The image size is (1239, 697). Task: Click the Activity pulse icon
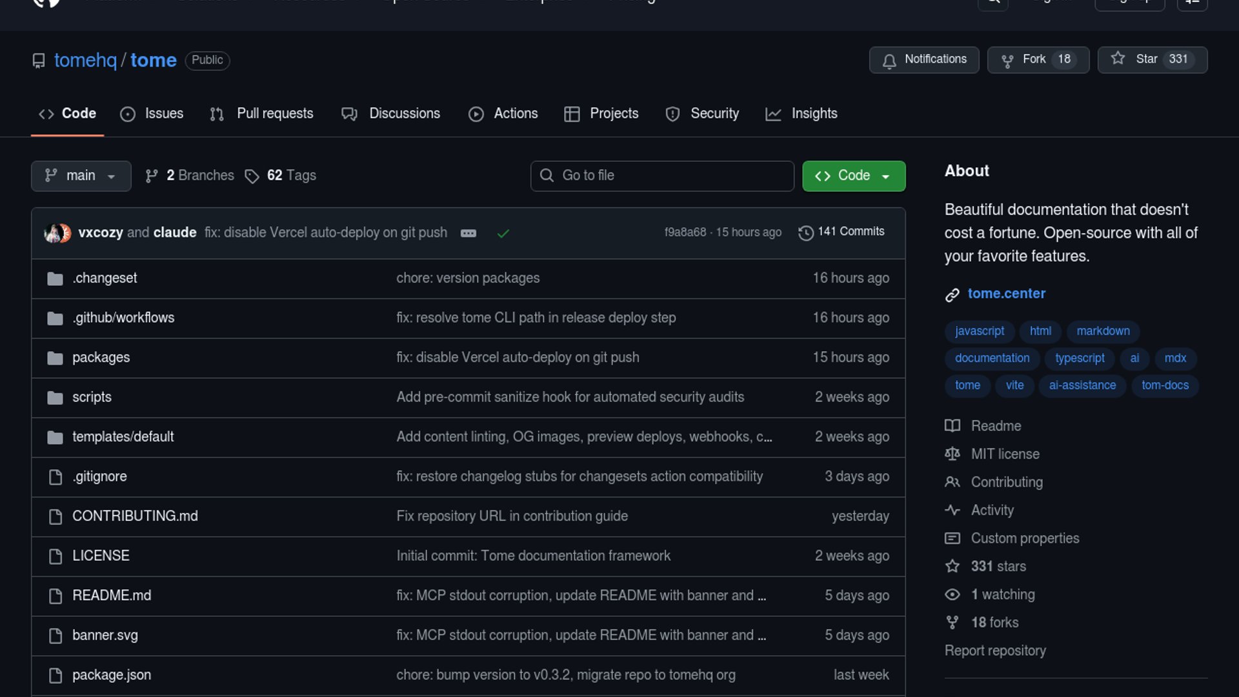point(952,510)
